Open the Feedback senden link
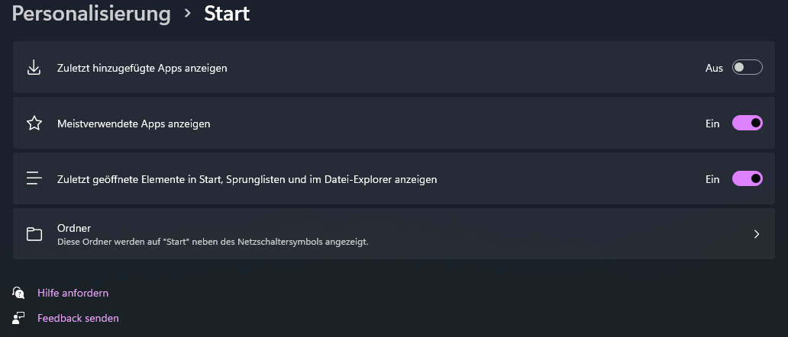Viewport: 788px width, 337px height. pos(78,318)
